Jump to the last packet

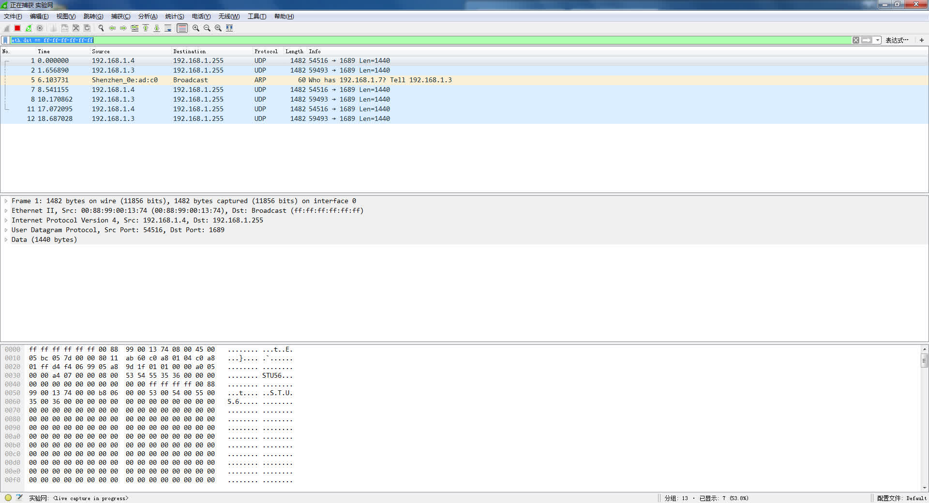(x=157, y=28)
